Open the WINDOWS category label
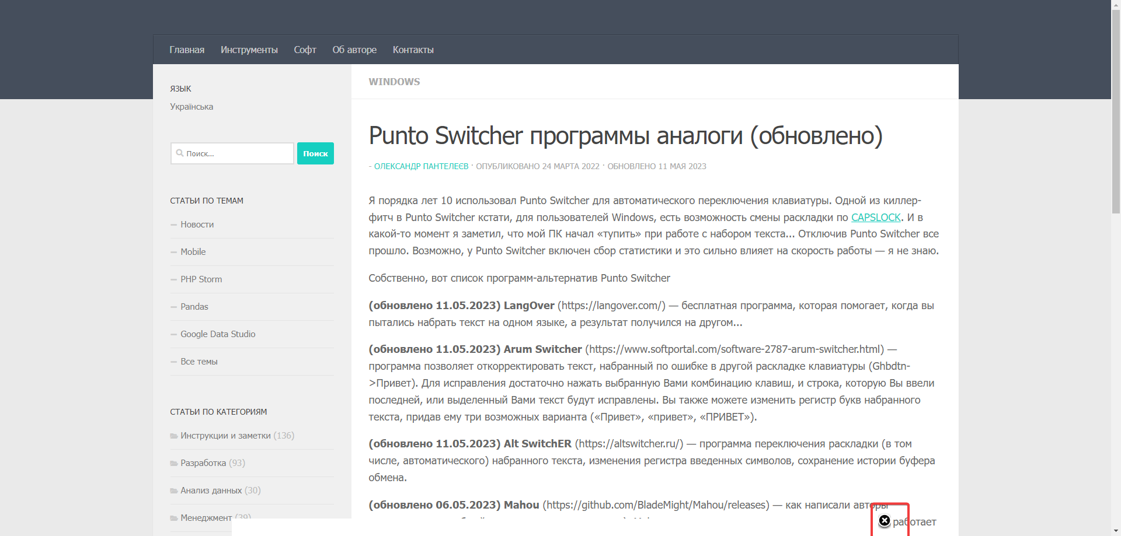 tap(394, 82)
